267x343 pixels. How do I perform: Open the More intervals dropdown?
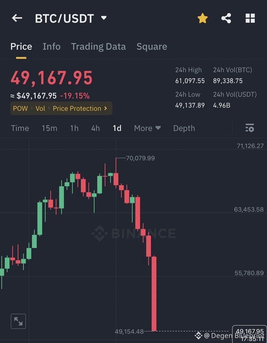click(x=147, y=128)
